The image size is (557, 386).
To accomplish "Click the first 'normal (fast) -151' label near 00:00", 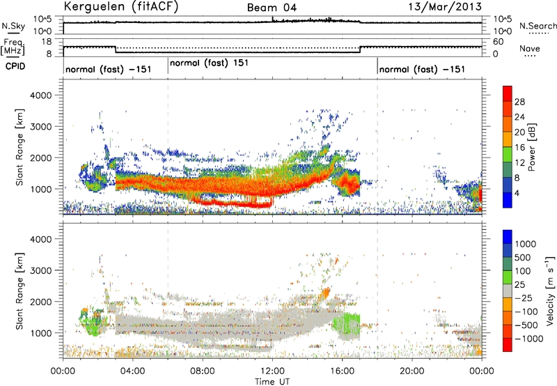I will (109, 69).
